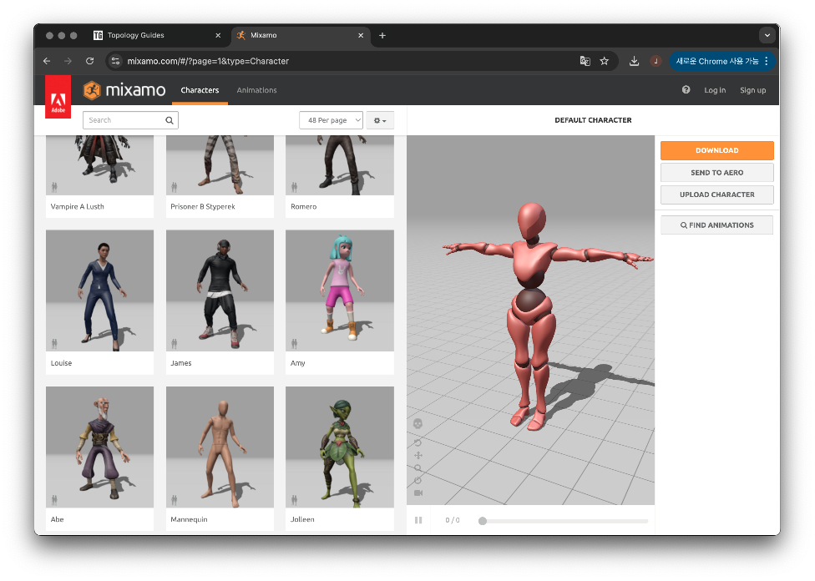The image size is (815, 581).
Task: Open the help question mark icon
Action: 686,90
